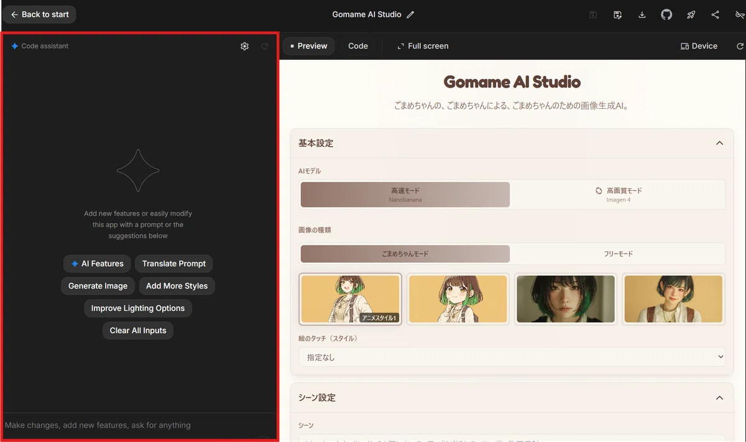Click the save icon in top toolbar
746x442 pixels.
(593, 15)
